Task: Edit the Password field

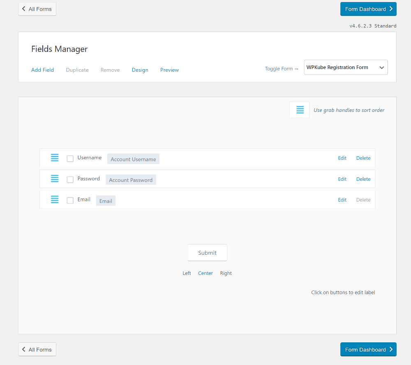Action: point(342,179)
